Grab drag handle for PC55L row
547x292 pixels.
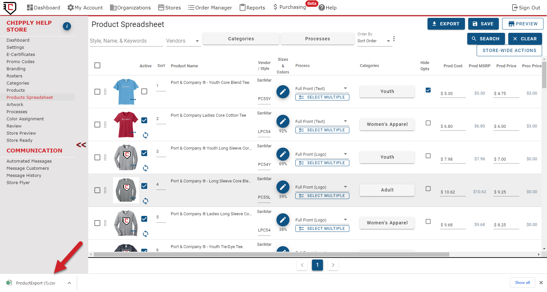pos(105,190)
